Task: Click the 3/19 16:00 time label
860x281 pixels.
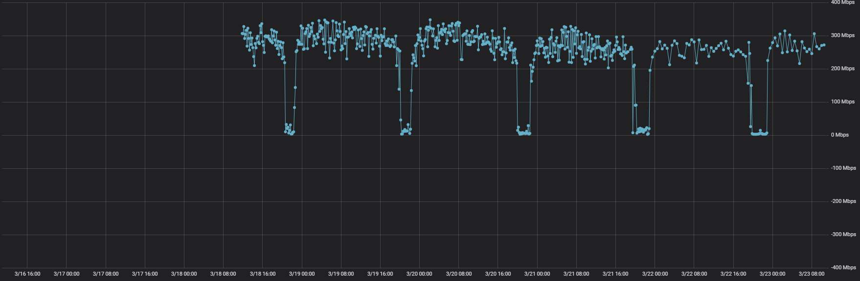Action: point(380,274)
